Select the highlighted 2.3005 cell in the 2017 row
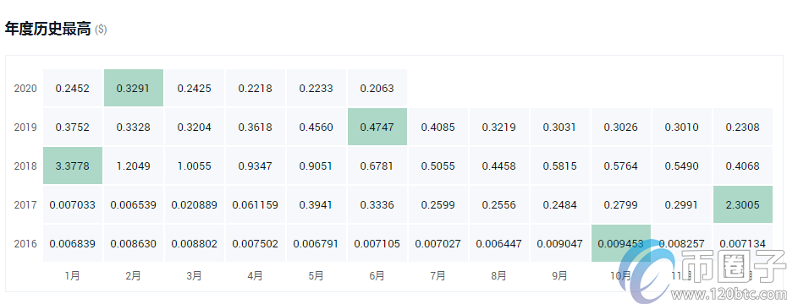787x304 pixels. [743, 205]
